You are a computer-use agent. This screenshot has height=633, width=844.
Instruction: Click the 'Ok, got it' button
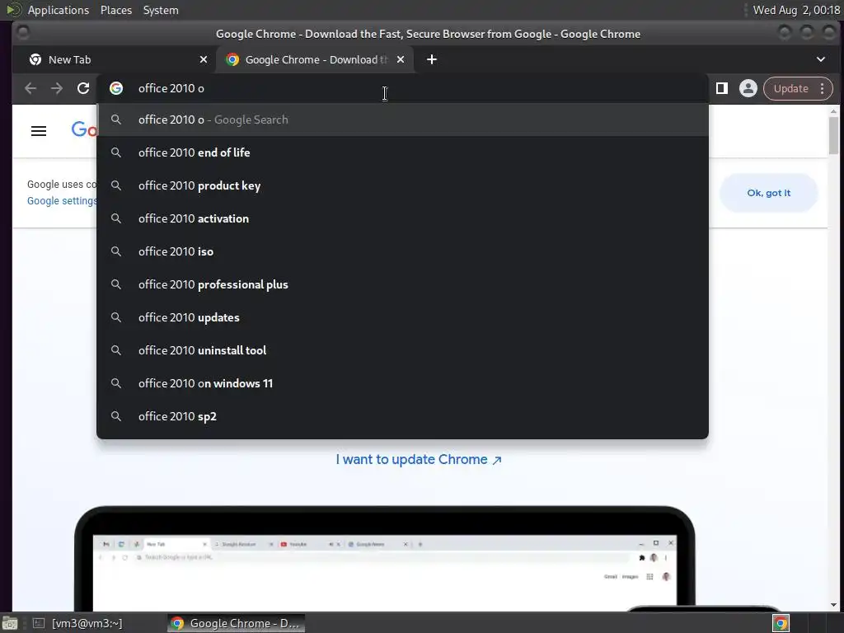point(769,193)
